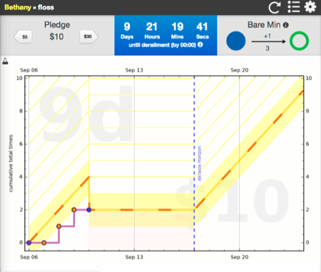This screenshot has height=272, width=321.
Task: Click the '41 Secs' countdown value
Action: pyautogui.click(x=202, y=31)
